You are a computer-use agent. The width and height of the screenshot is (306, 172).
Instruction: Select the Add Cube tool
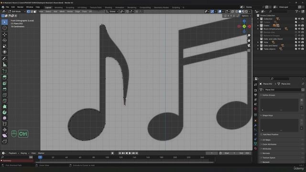tap(4, 71)
